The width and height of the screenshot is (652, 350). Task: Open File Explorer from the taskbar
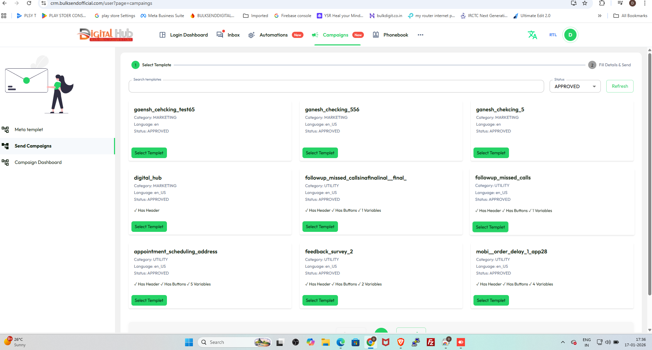325,342
